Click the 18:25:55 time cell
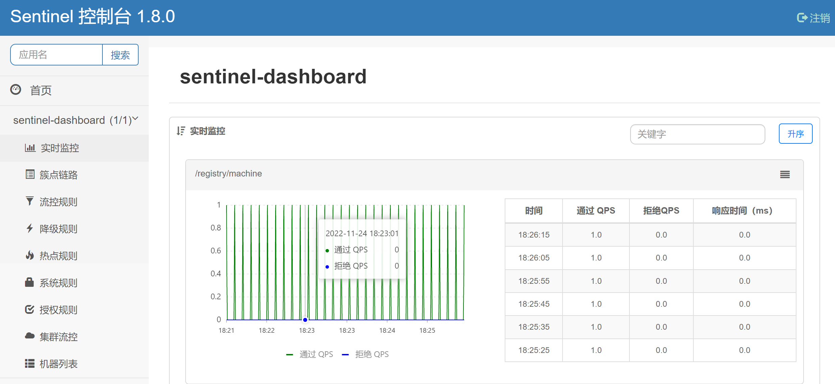Screen dimensions: 835x384 coord(534,281)
